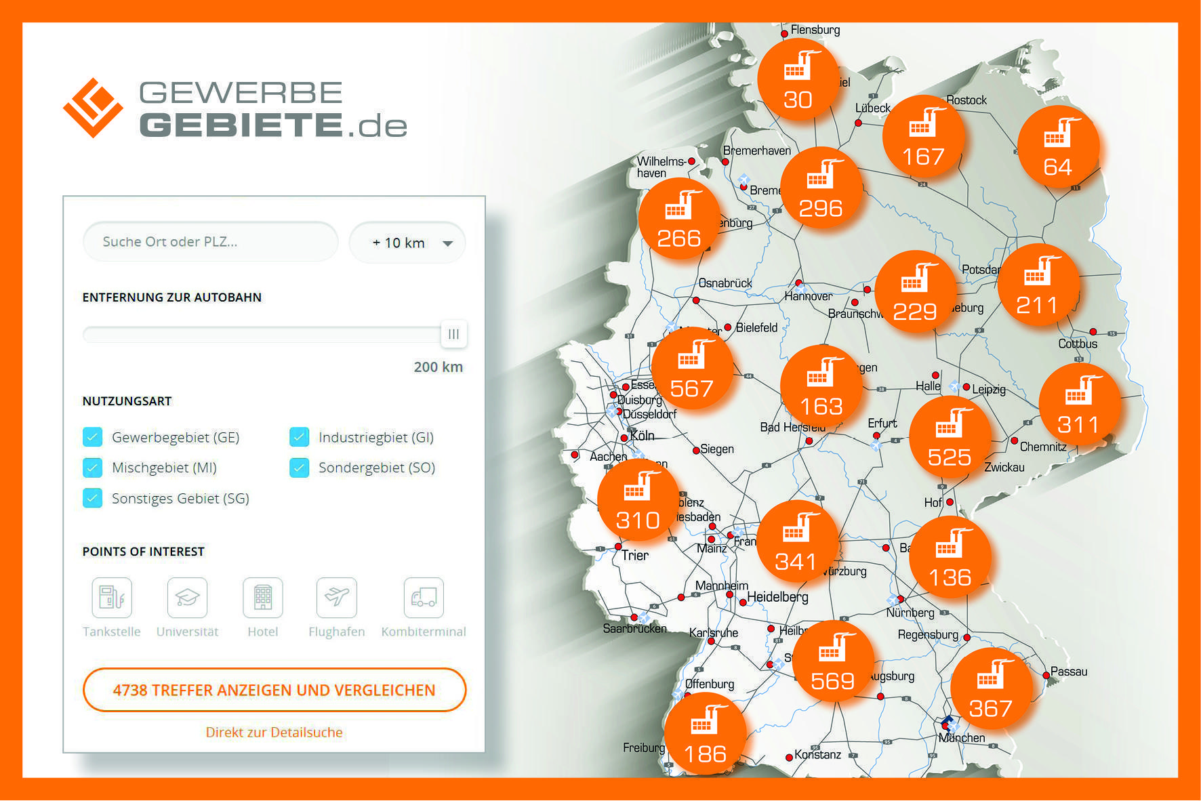Click the Düsseldorf city label
This screenshot has width=1201, height=801.
pos(649,414)
